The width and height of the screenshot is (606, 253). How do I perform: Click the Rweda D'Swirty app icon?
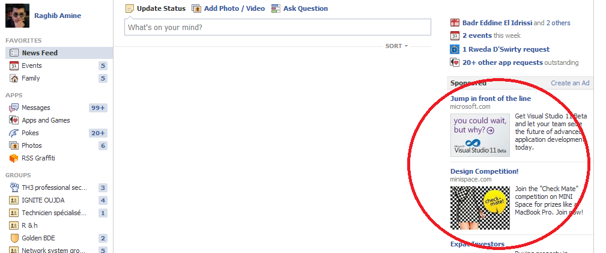point(455,49)
